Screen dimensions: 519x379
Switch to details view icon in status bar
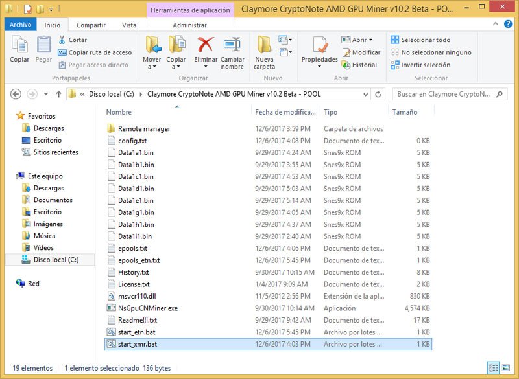[493, 368]
